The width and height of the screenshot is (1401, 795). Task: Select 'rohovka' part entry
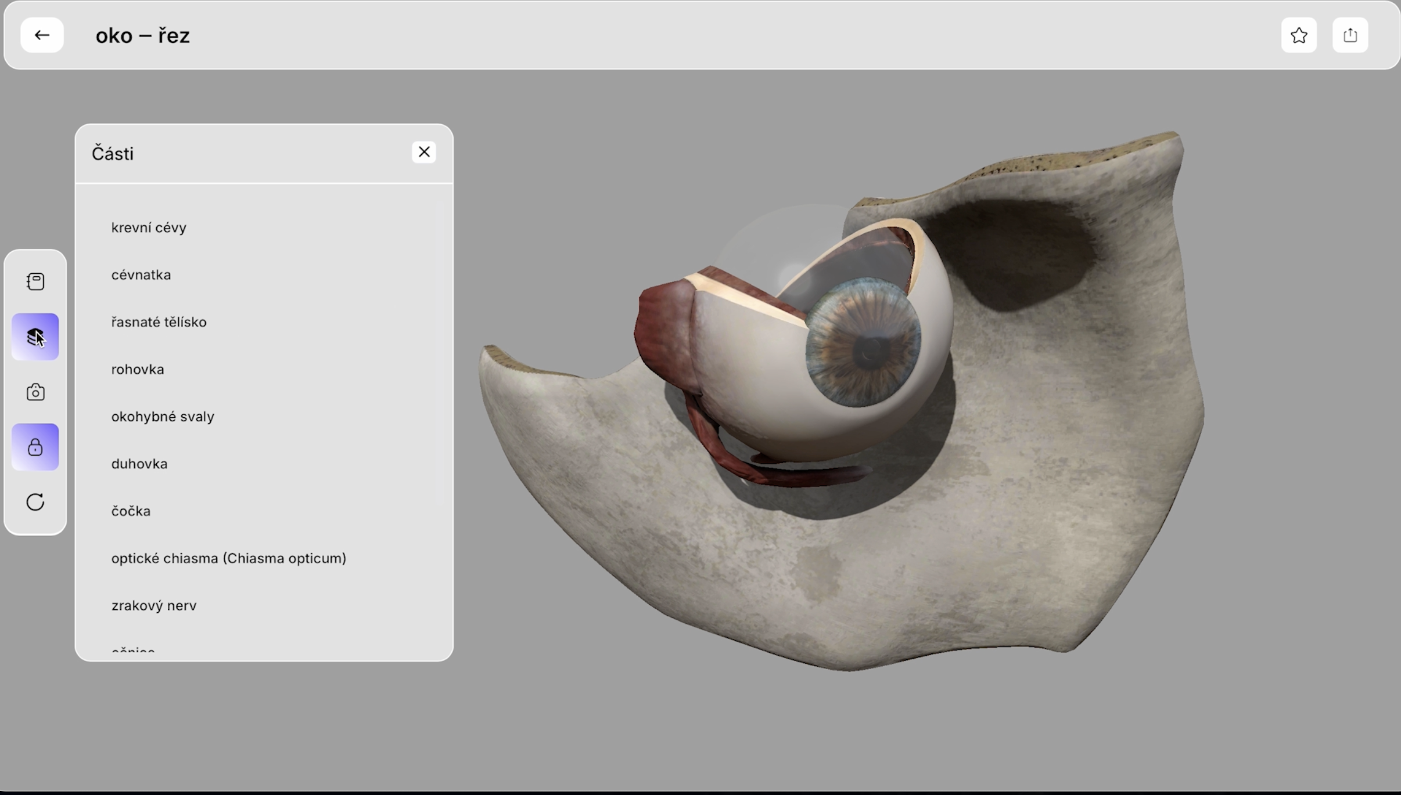pyautogui.click(x=138, y=370)
